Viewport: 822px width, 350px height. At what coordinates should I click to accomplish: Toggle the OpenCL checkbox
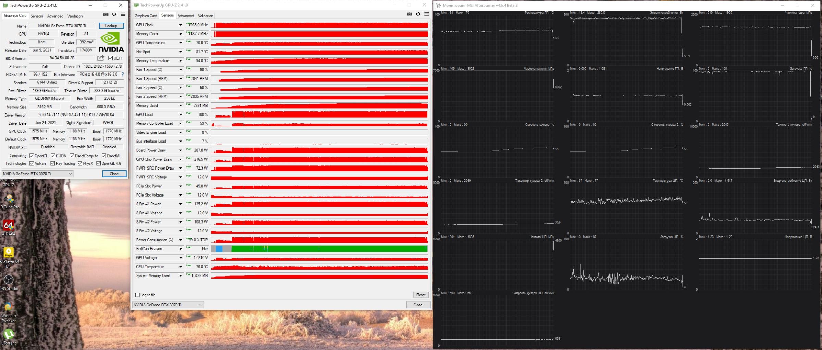point(32,156)
